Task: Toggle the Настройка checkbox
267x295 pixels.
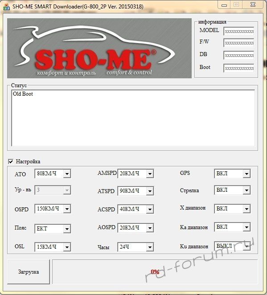Action: point(11,162)
